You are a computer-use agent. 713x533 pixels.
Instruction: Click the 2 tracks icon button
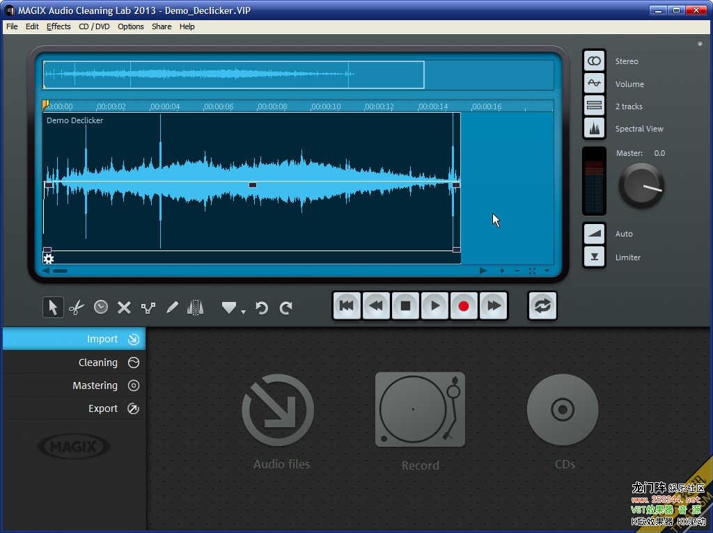point(594,106)
